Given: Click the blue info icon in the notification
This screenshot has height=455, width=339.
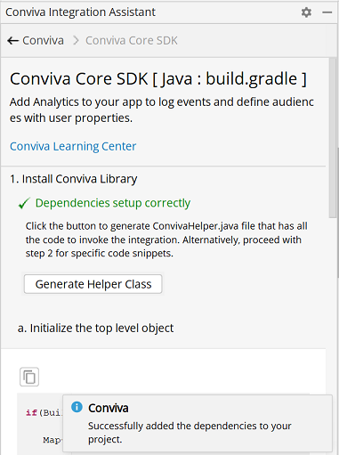Looking at the screenshot, I should click(77, 407).
